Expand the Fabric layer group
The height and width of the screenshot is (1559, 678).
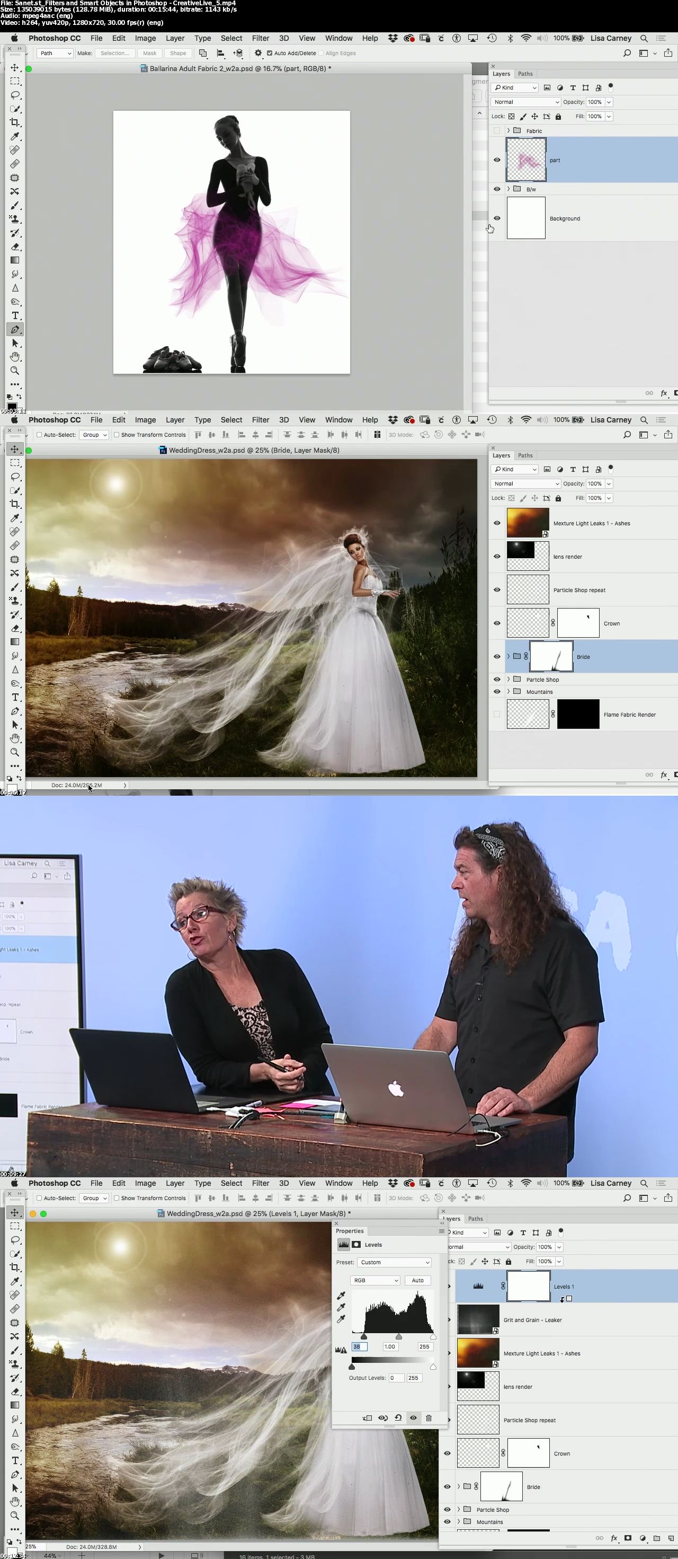pyautogui.click(x=508, y=131)
